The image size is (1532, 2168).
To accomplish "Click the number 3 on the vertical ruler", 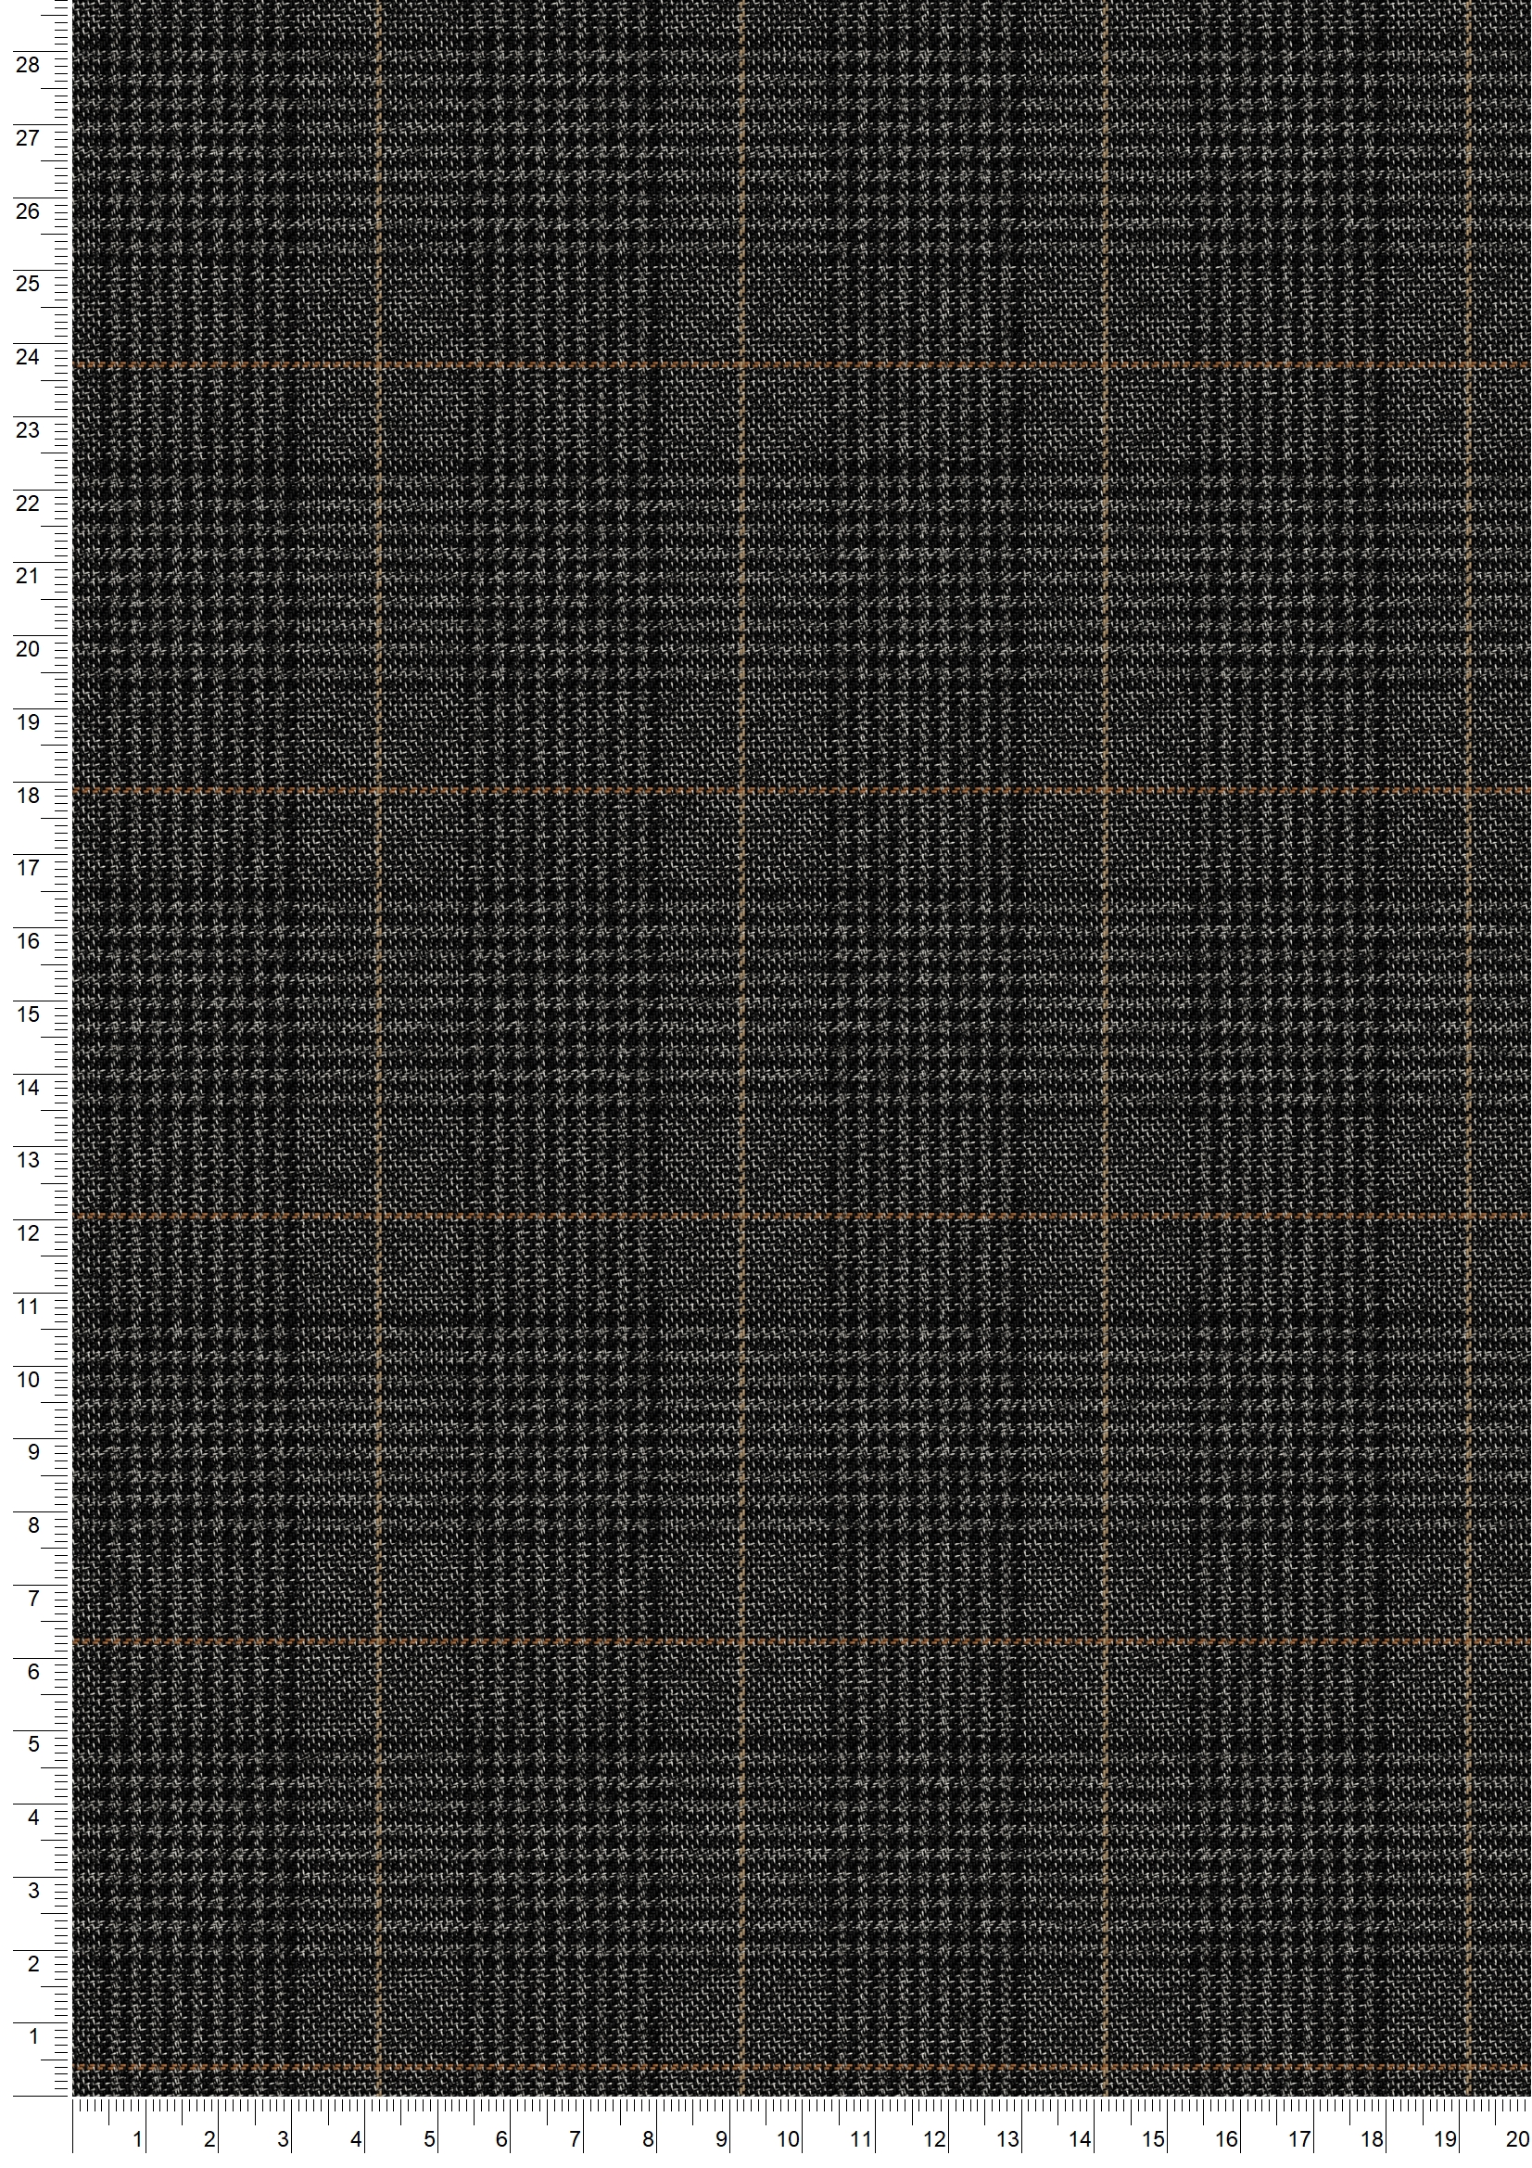I will pyautogui.click(x=34, y=1890).
